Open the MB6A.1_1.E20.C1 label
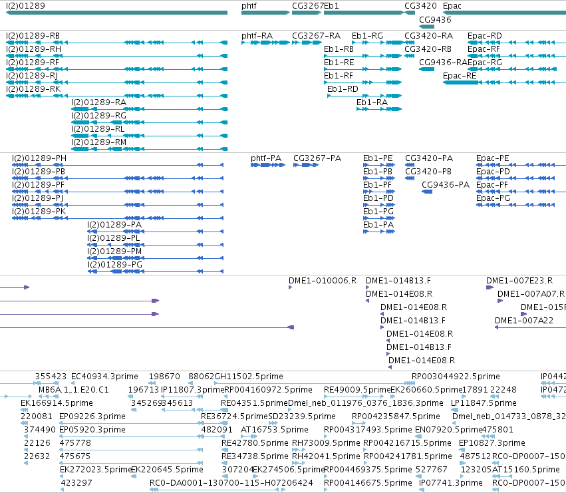Screen dimensions: 566x493 coord(74,390)
